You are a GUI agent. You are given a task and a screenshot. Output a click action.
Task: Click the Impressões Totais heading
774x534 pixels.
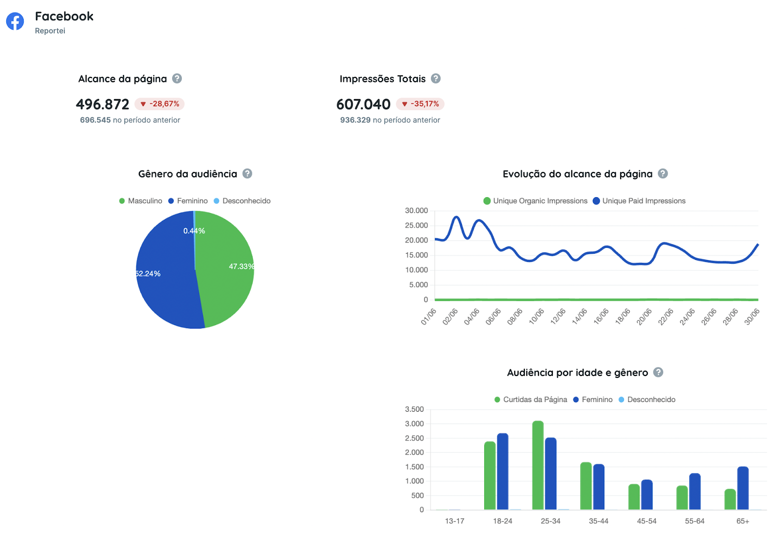point(383,79)
